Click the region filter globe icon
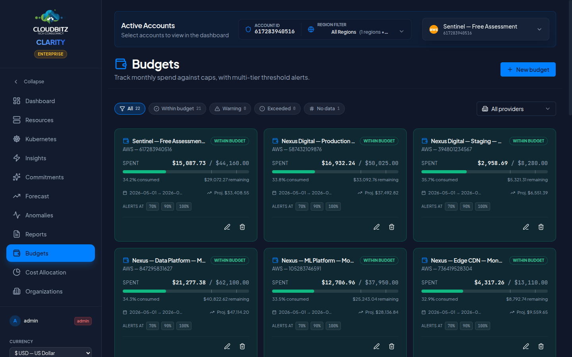The height and width of the screenshot is (357, 572). [x=311, y=29]
